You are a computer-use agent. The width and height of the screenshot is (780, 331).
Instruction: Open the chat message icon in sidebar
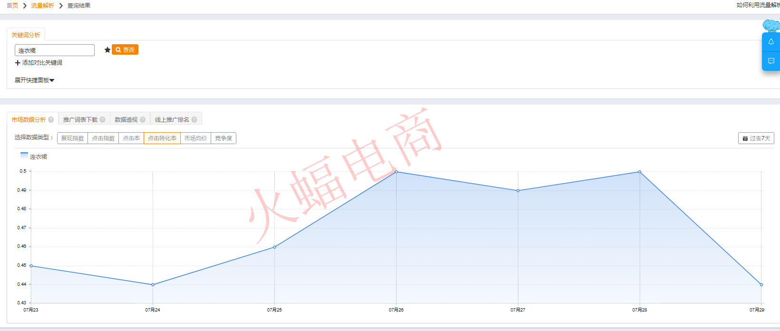point(771,61)
